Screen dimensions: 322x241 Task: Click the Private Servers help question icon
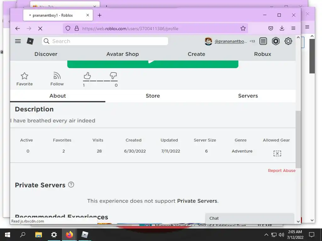pos(71,185)
